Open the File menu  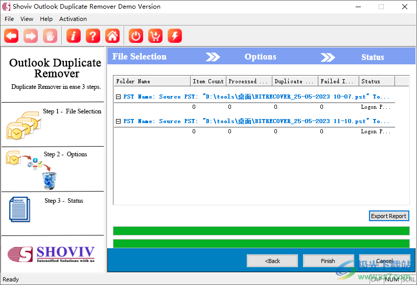pos(9,19)
